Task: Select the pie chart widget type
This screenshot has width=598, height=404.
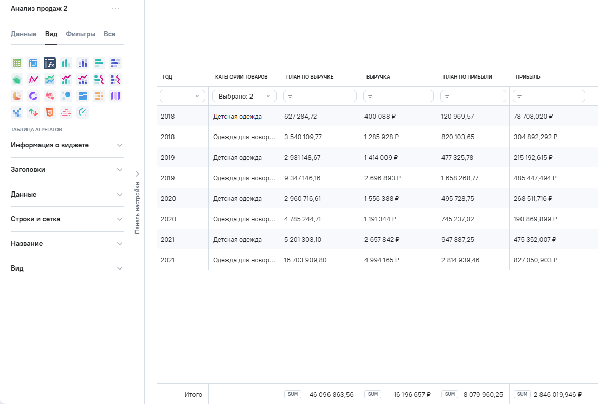Action: pyautogui.click(x=17, y=96)
